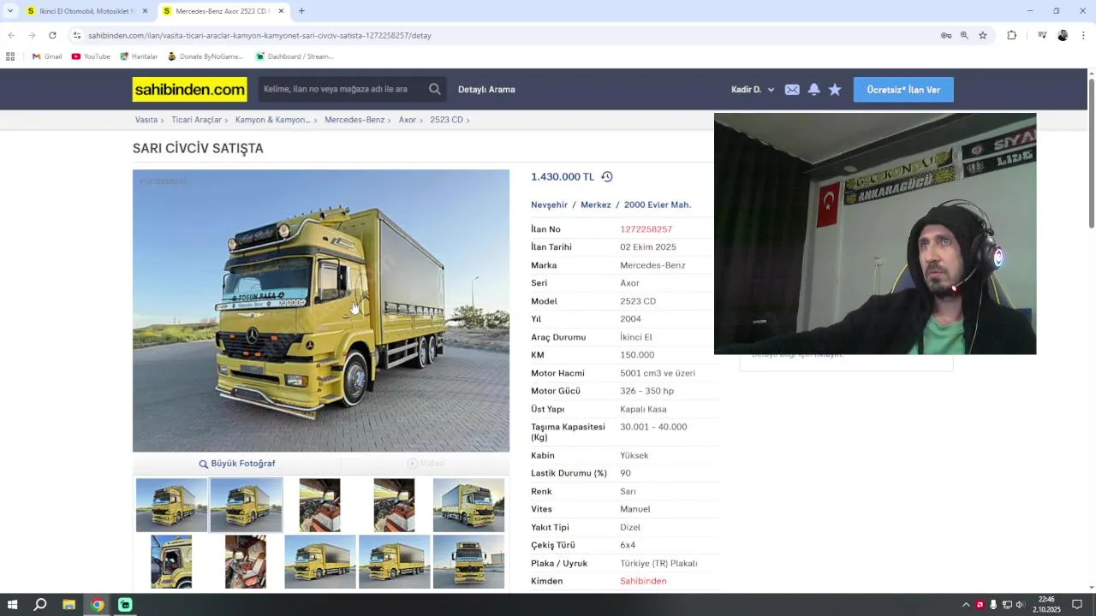This screenshot has width=1096, height=616.
Task: Open Donate ByNoGame bookmark
Action: 205,56
